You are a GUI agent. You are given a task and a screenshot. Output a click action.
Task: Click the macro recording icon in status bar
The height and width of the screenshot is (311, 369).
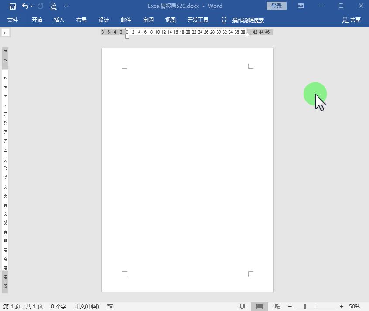[109, 306]
